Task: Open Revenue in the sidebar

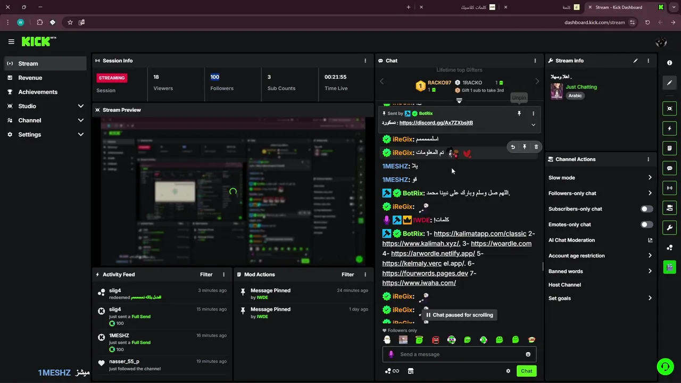Action: (x=45, y=78)
